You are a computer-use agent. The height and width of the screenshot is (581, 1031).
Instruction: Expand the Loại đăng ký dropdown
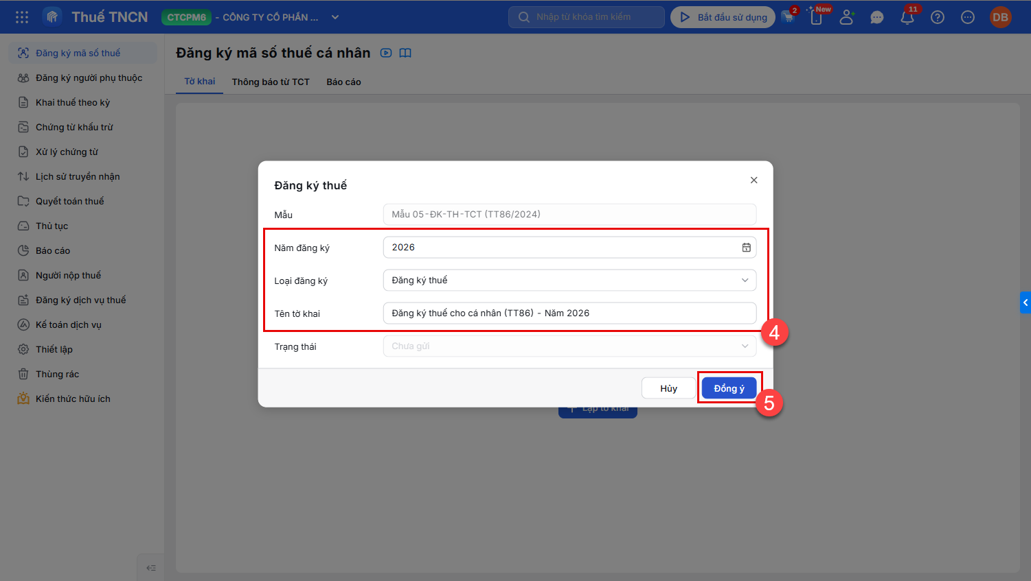click(569, 281)
